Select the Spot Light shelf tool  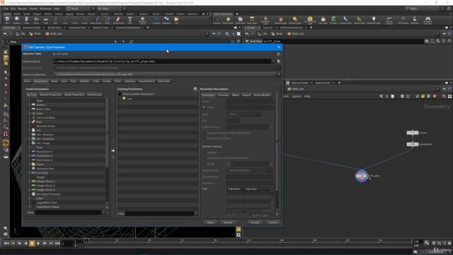click(x=240, y=21)
